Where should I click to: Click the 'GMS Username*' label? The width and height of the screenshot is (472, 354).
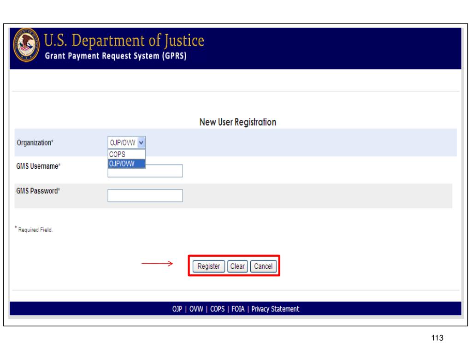pos(38,166)
